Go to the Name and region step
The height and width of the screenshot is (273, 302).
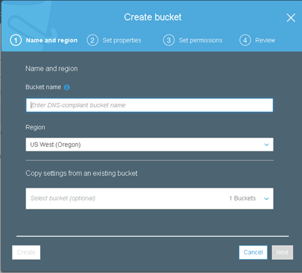pos(51,41)
